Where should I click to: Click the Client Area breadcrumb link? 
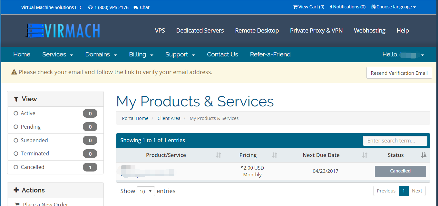[x=169, y=118]
